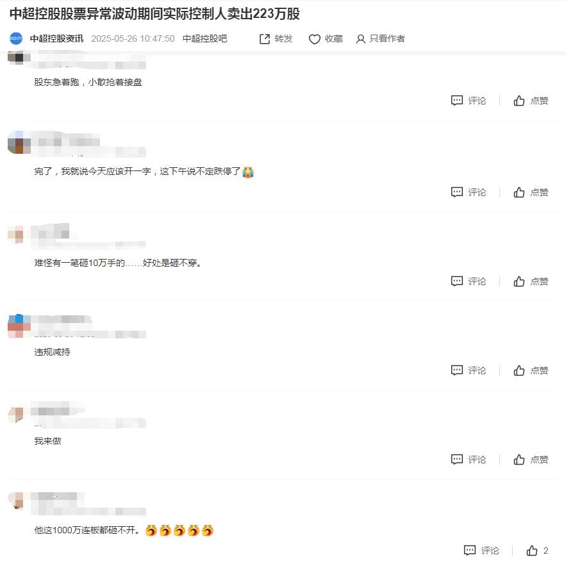Reply to the 完了，我就说 comment

click(x=469, y=192)
